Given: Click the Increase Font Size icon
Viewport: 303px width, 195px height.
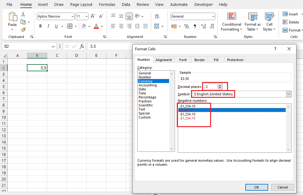Looking at the screenshot, I should click(x=93, y=16).
